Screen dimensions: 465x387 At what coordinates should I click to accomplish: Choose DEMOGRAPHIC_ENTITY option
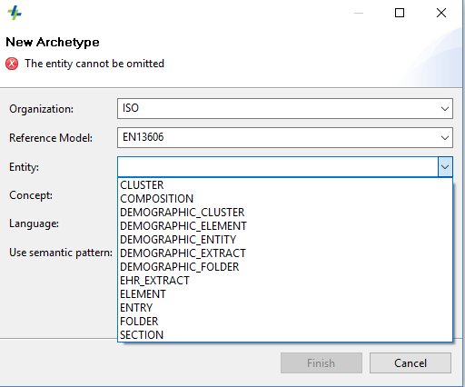[x=285, y=240]
